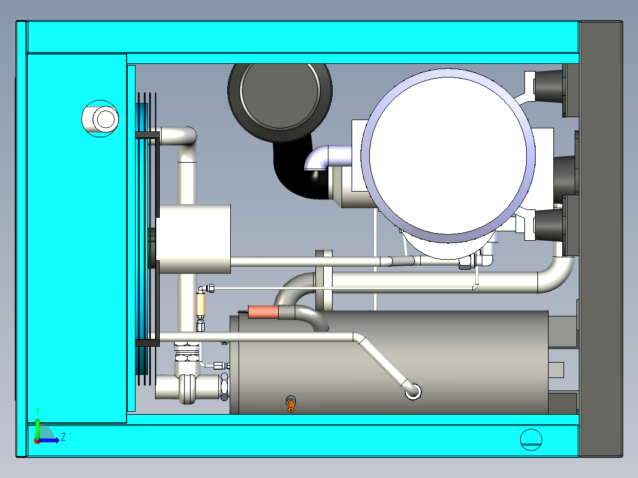Pick the T-fitting at the bottom left piping
This screenshot has height=478, width=638.
188,382
